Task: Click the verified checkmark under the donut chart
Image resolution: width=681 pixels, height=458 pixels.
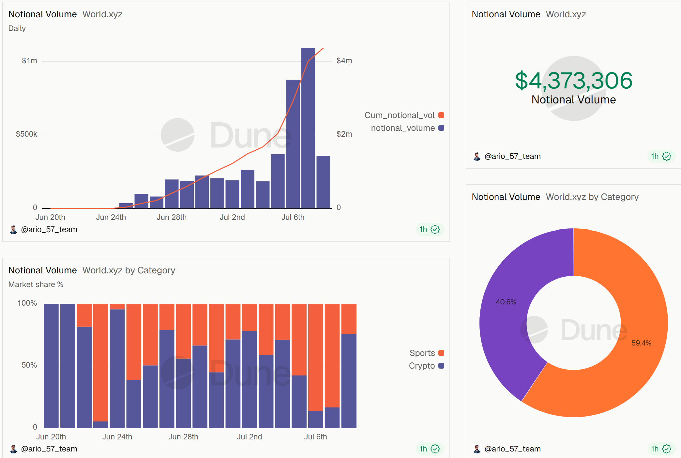Action: coord(667,449)
